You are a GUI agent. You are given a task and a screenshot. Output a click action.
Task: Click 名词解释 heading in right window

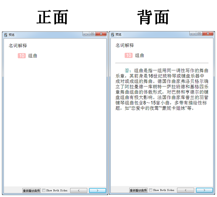click(x=125, y=45)
